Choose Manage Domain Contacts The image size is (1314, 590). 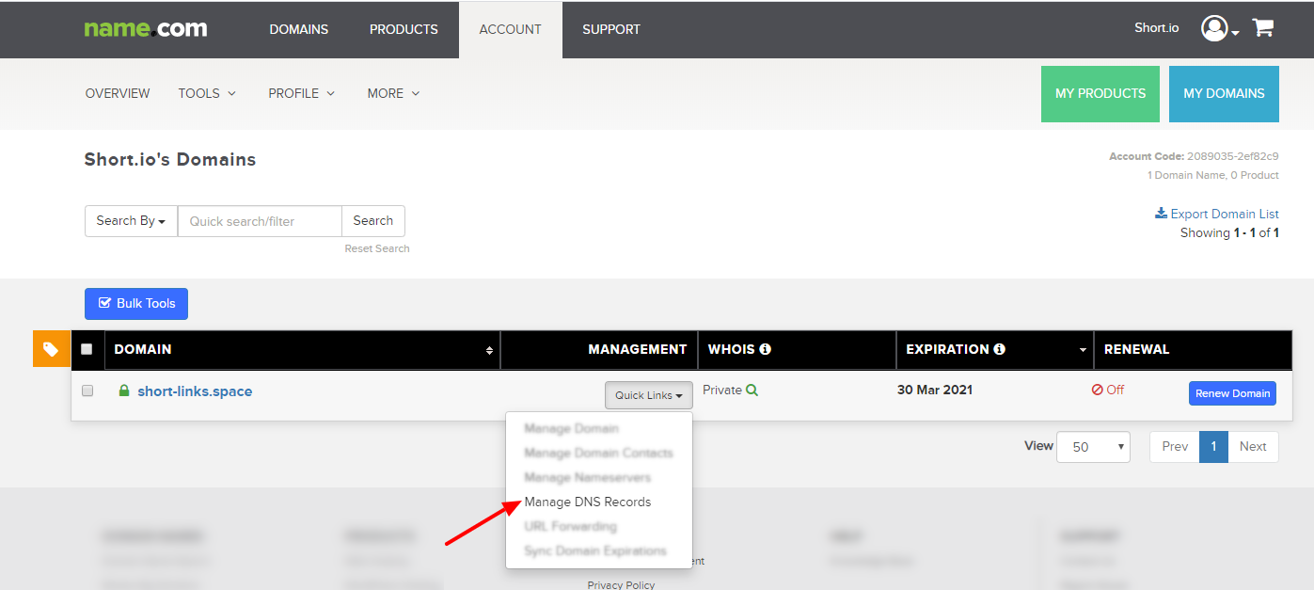(599, 453)
